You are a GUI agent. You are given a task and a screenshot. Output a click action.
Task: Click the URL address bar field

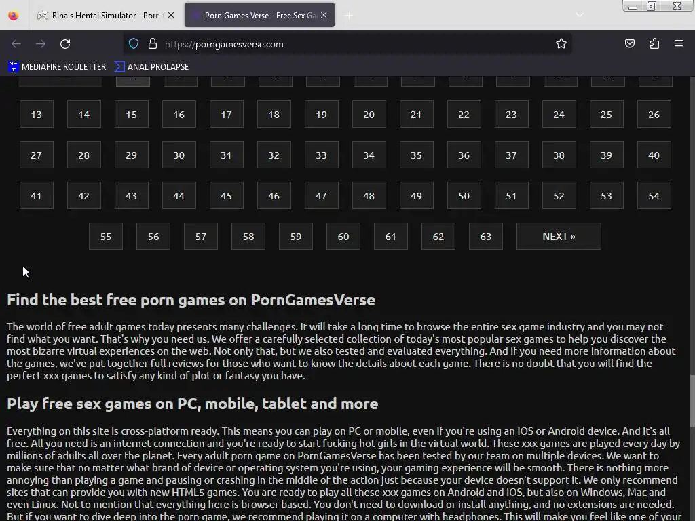347,44
